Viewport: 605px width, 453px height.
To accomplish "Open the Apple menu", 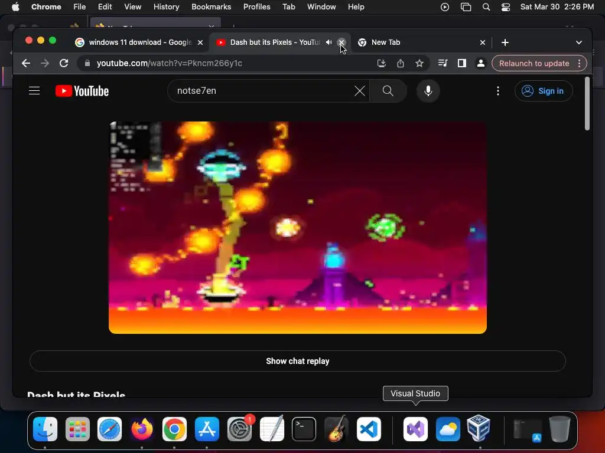I will [x=15, y=7].
